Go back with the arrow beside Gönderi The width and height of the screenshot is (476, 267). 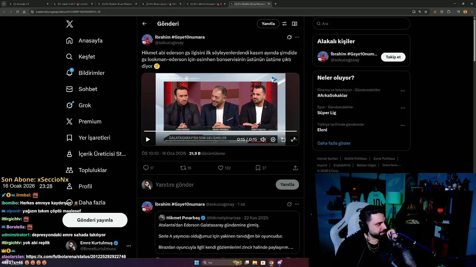[145, 24]
